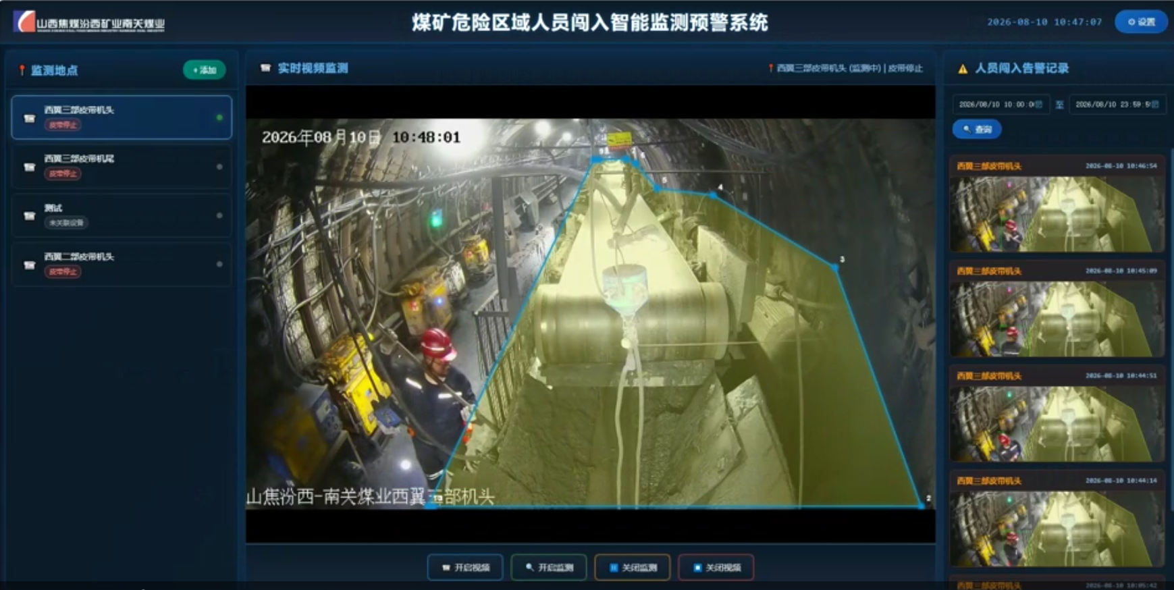Image resolution: width=1174 pixels, height=590 pixels.
Task: Click the camera icon of the 测试 location
Action: (x=29, y=216)
